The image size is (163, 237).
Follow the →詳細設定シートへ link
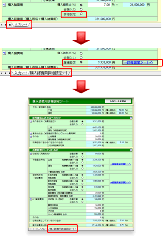tap(138, 62)
